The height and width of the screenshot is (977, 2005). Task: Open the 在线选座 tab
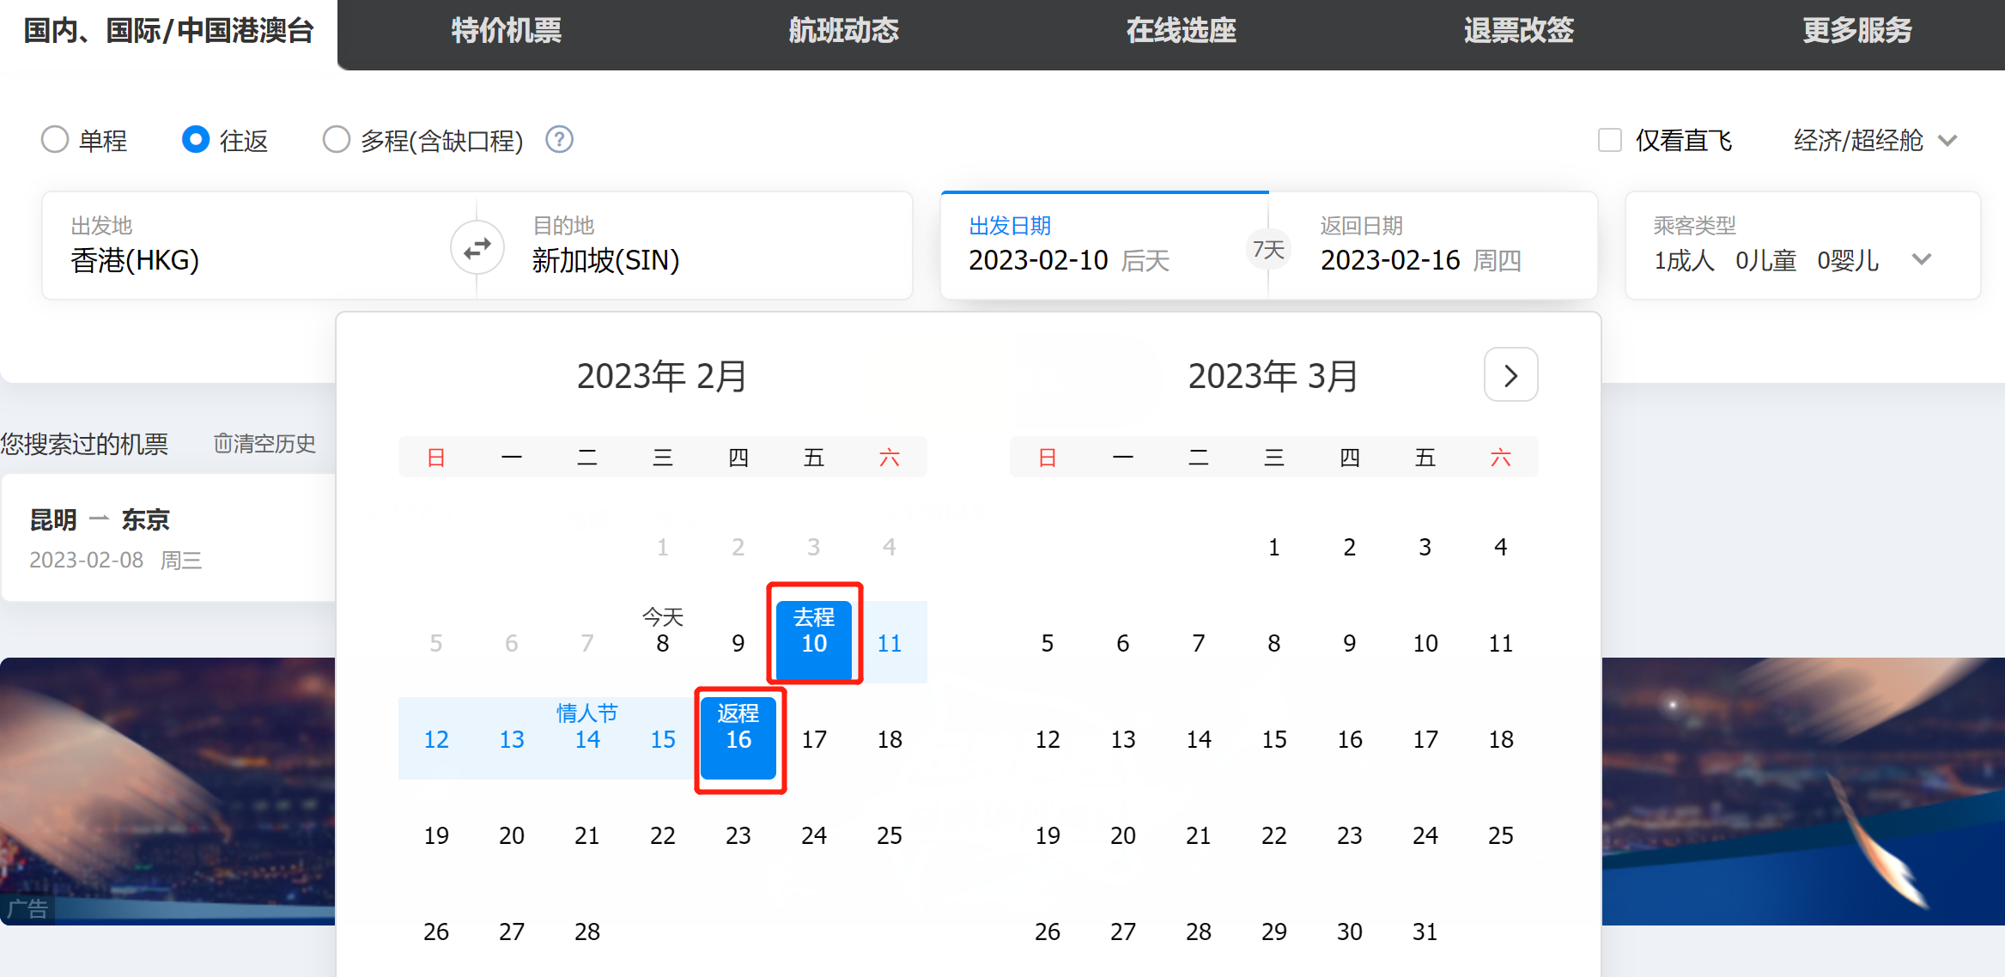pos(1181,31)
